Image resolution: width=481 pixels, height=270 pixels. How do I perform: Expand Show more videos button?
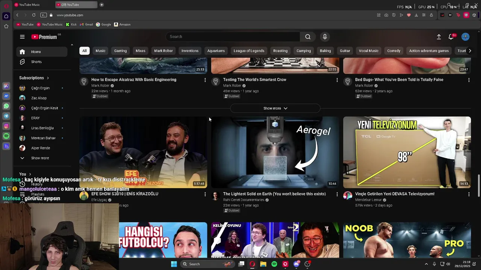(275, 108)
